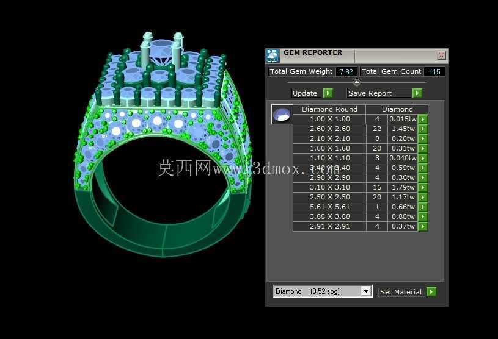Click green arrow for 1.00 X 1.00 row
The height and width of the screenshot is (339, 498).
coord(423,119)
